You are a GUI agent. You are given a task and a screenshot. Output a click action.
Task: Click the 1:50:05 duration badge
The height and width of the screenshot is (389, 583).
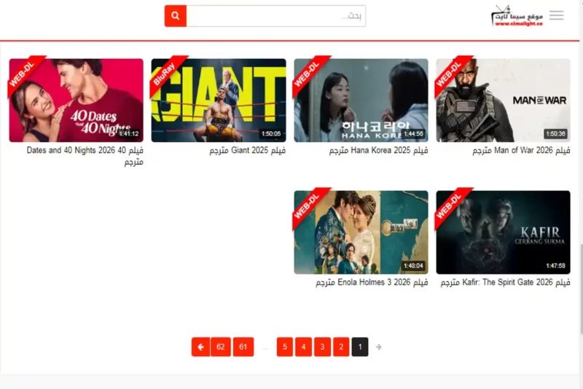point(271,134)
